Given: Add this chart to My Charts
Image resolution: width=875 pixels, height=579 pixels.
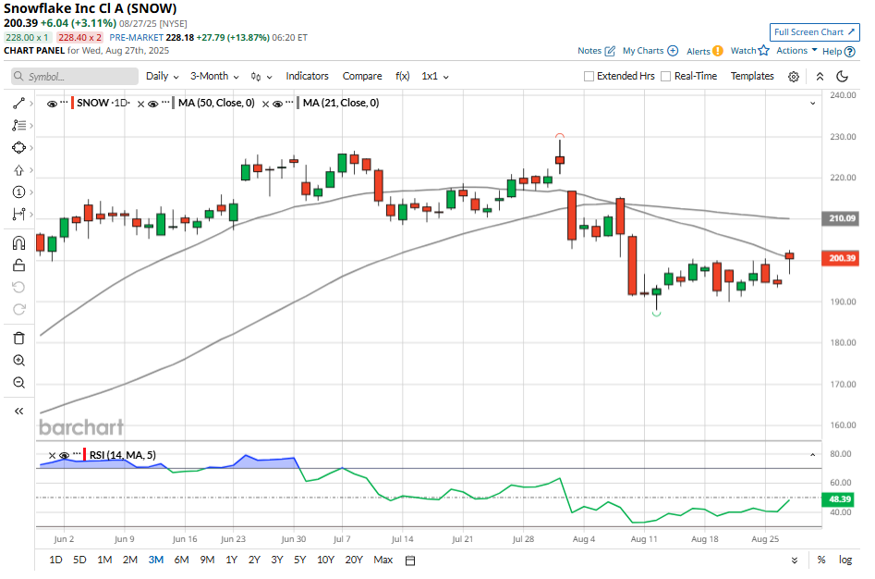Looking at the screenshot, I should coord(650,51).
